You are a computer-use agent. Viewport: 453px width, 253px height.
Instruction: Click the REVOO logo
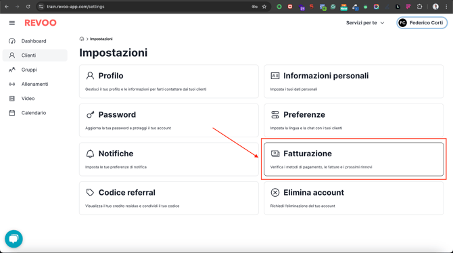pos(41,23)
